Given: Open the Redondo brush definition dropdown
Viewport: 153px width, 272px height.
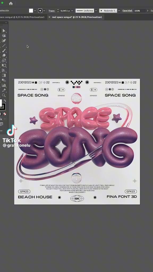Looking at the screenshot, I should pyautogui.click(x=119, y=11).
